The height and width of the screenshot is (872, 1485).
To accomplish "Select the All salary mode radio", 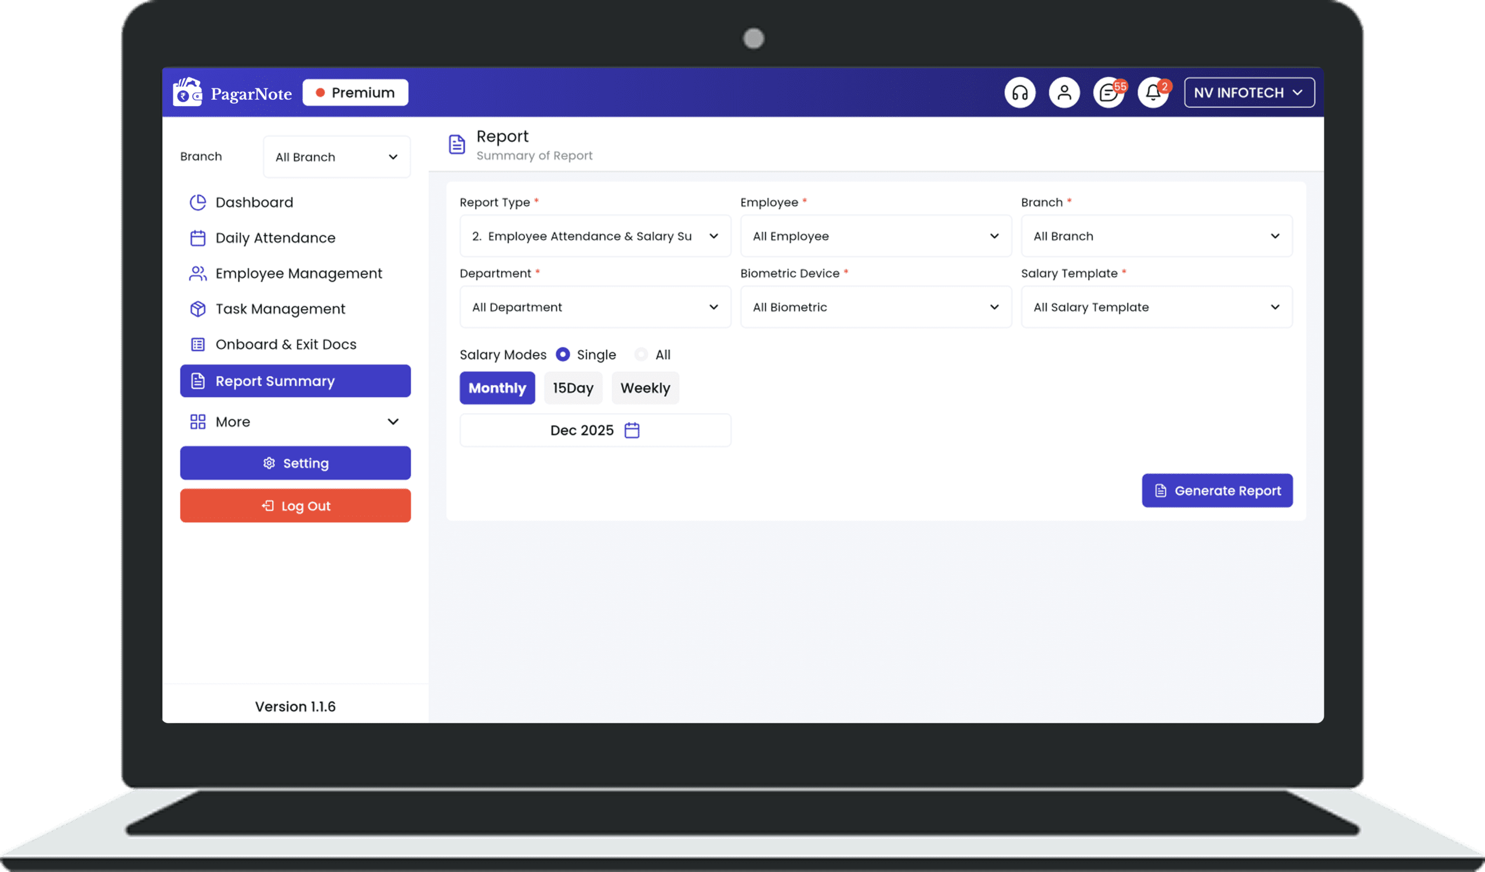I will [641, 354].
